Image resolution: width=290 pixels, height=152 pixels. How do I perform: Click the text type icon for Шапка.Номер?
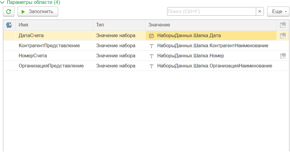(151, 56)
